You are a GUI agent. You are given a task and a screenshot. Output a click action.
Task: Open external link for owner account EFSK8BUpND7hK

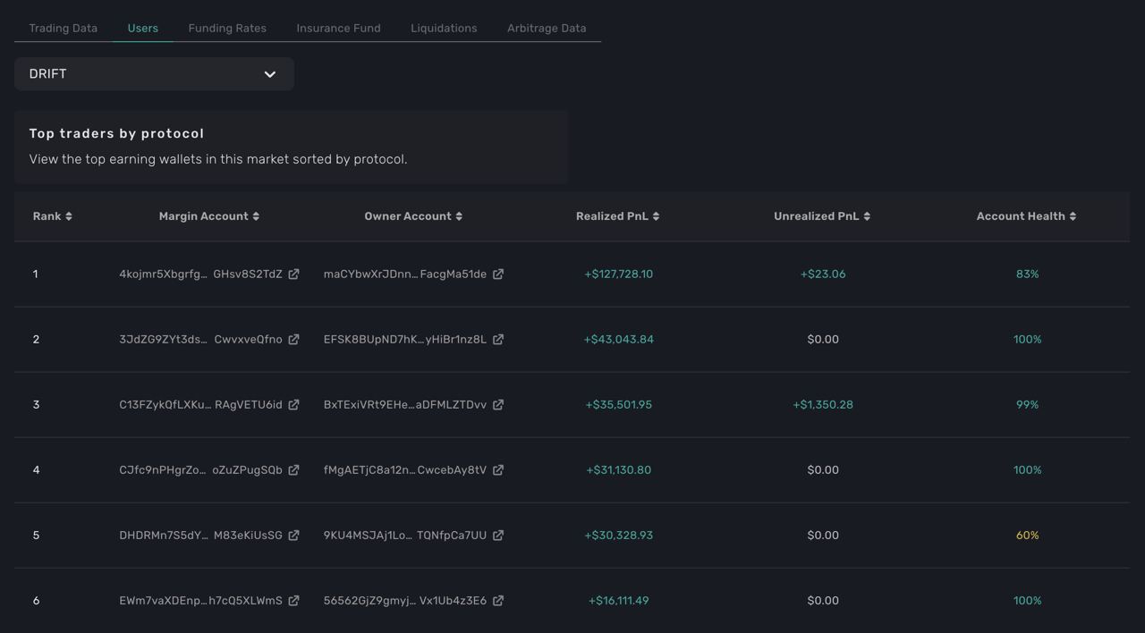pos(498,340)
